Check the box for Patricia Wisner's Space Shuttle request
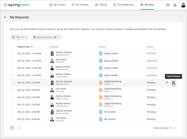The image size is (187, 139). coord(13,68)
